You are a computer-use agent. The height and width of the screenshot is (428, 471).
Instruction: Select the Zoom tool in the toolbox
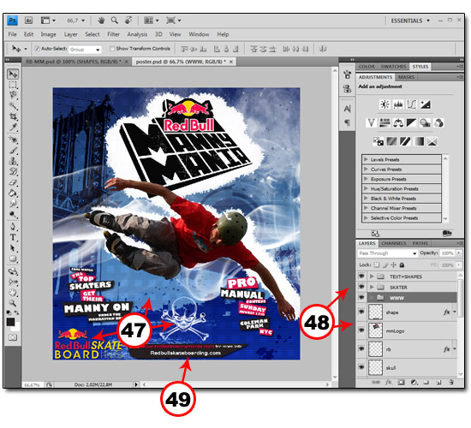tap(13, 303)
